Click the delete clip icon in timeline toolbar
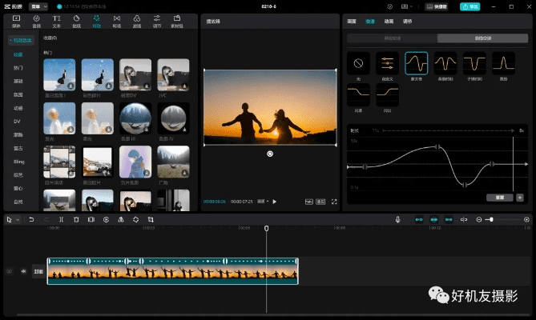The image size is (536, 320). [x=76, y=219]
